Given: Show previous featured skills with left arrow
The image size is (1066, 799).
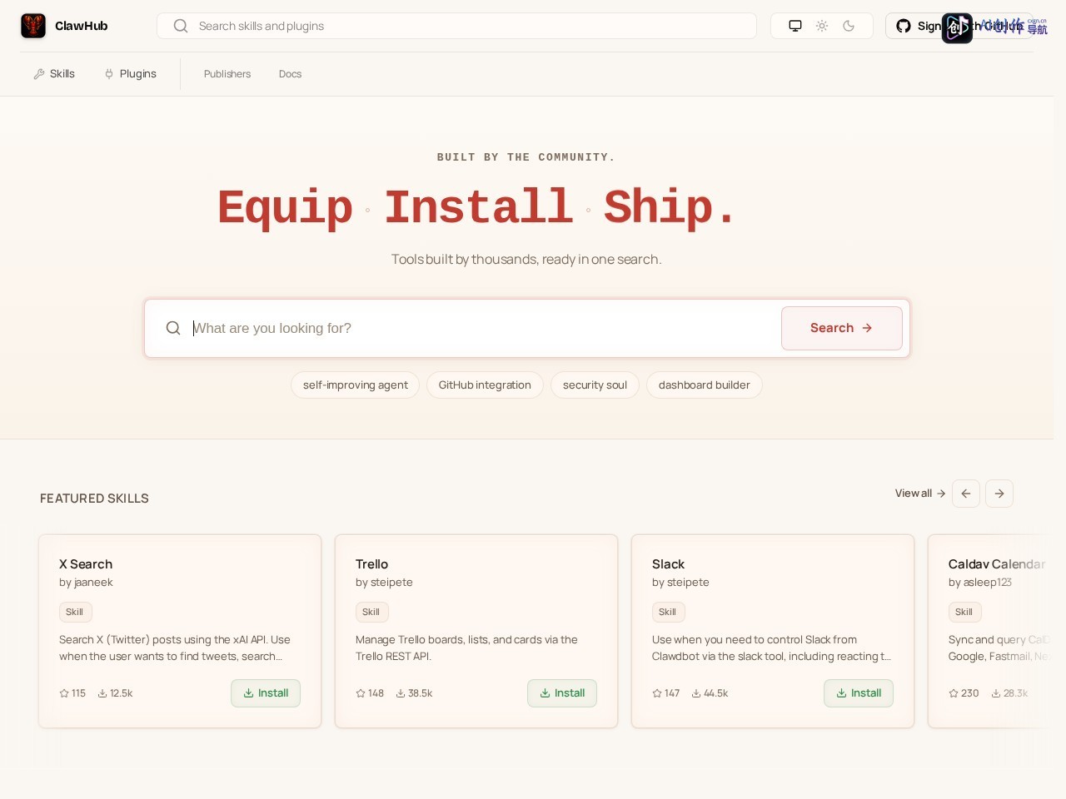Looking at the screenshot, I should 966,494.
